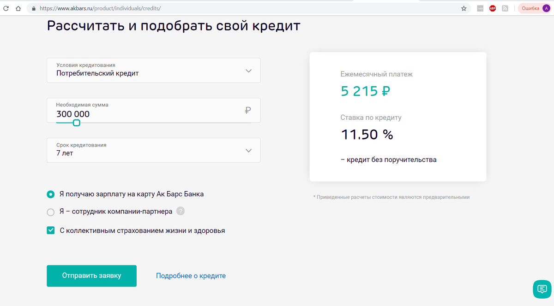Select 'Я – сотрудник компании-партнера'
This screenshot has height=306, width=554.
[x=50, y=211]
